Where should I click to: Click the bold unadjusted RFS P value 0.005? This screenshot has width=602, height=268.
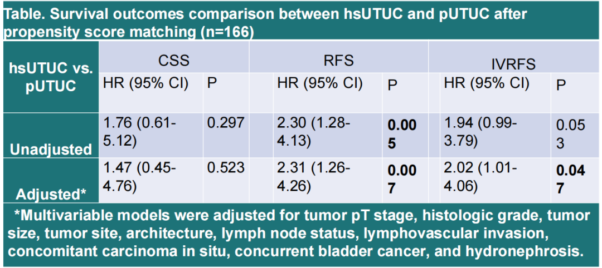click(x=401, y=133)
